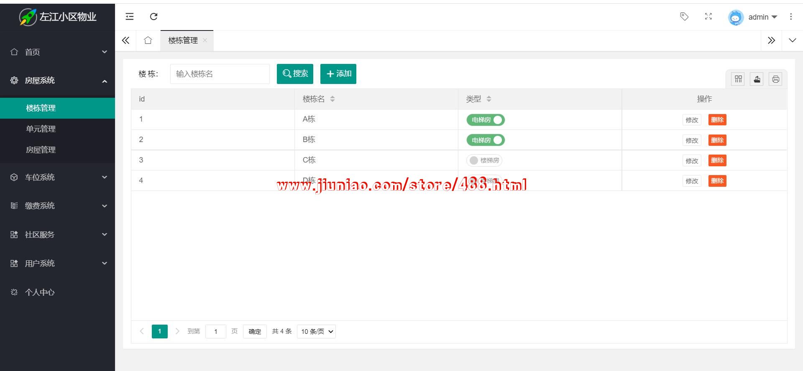Click the 共 4 条 total count text

coord(282,331)
